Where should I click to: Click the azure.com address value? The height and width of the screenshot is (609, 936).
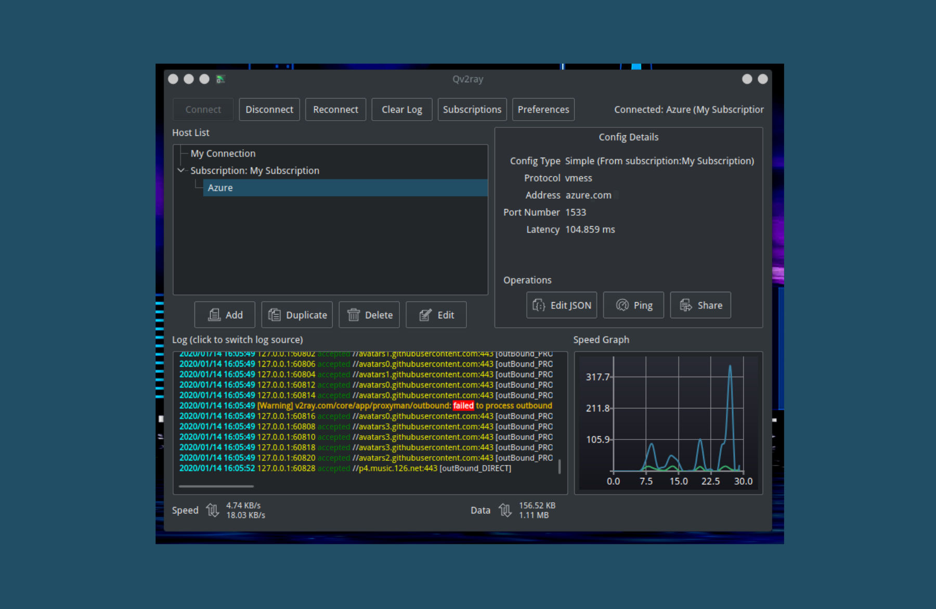click(x=588, y=195)
